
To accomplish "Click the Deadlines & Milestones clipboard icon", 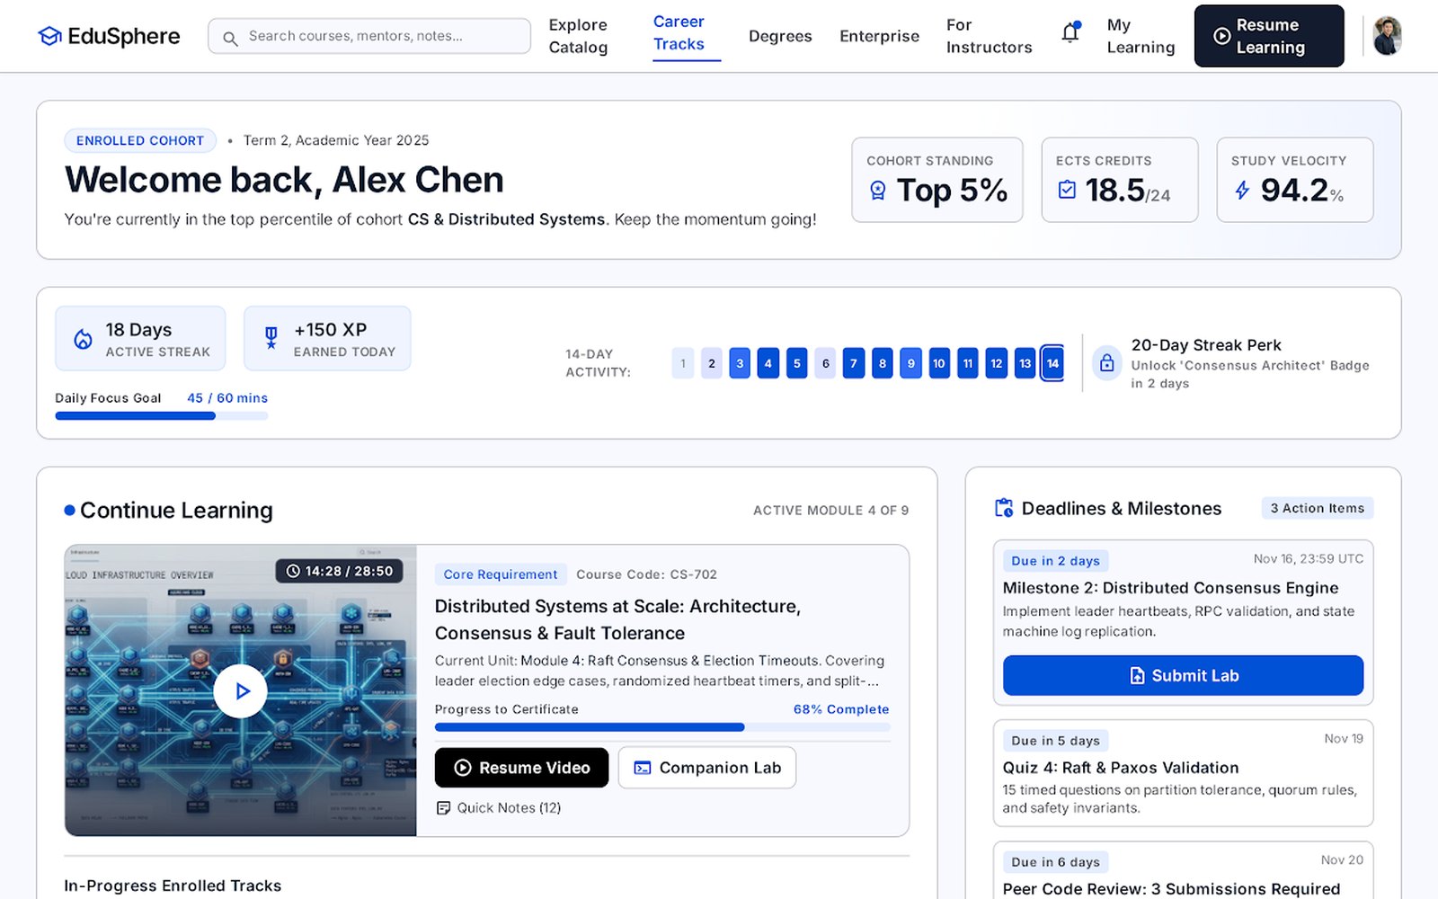I will point(1004,508).
